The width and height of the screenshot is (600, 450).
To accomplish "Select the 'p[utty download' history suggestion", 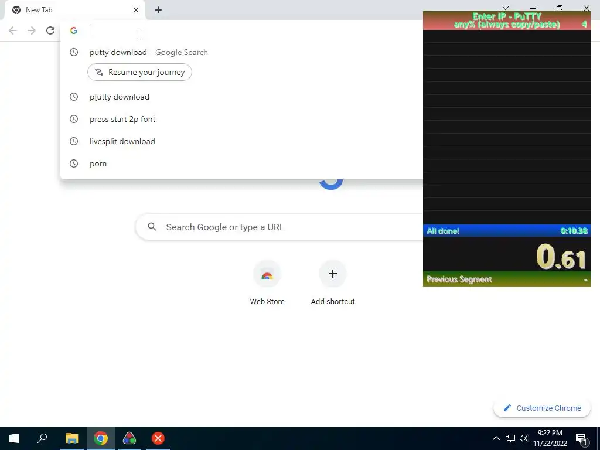I will tap(120, 97).
